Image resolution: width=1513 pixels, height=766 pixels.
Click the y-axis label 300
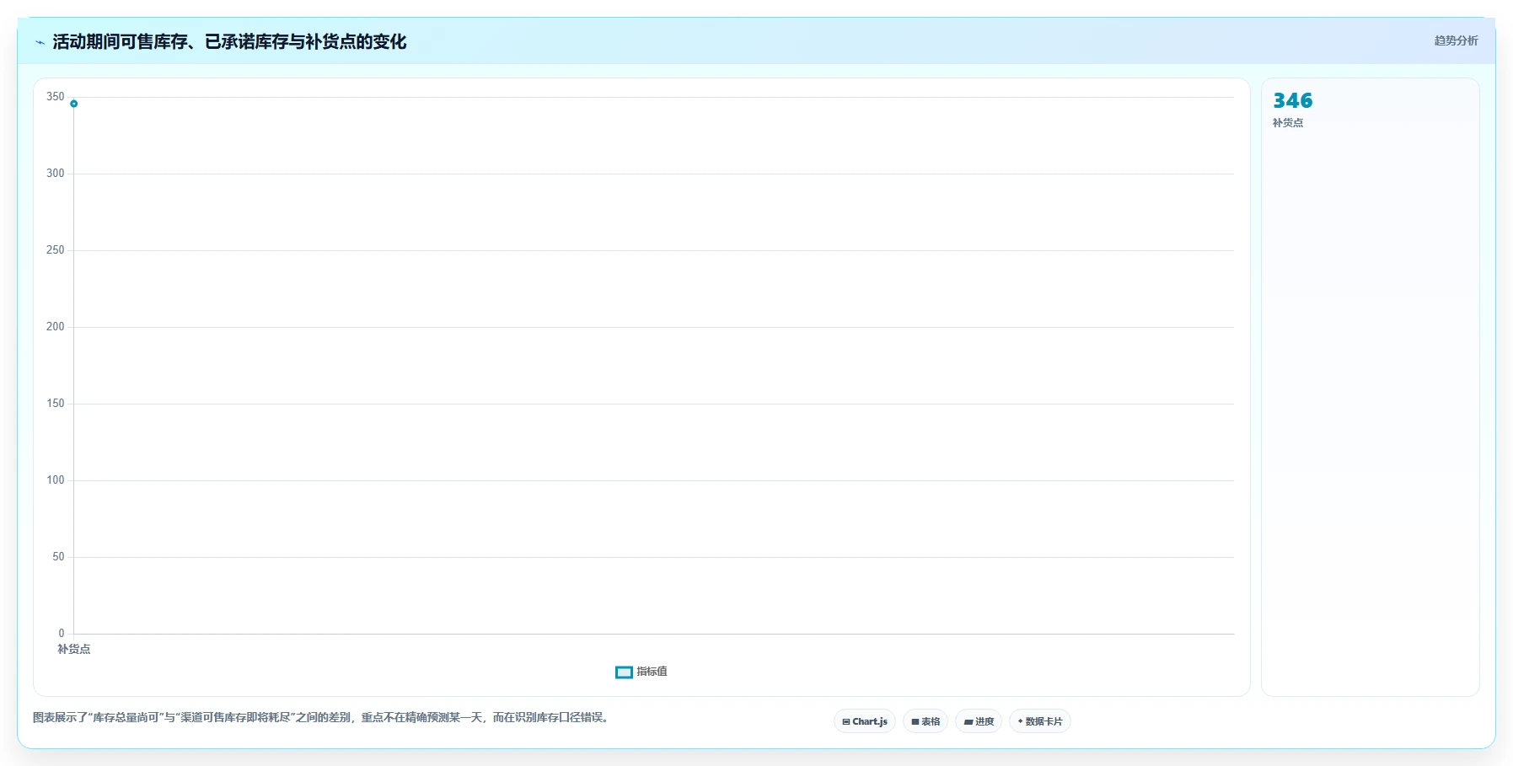click(56, 174)
